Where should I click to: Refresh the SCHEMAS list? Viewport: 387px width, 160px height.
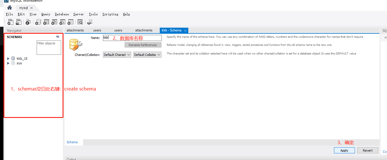[x=58, y=37]
